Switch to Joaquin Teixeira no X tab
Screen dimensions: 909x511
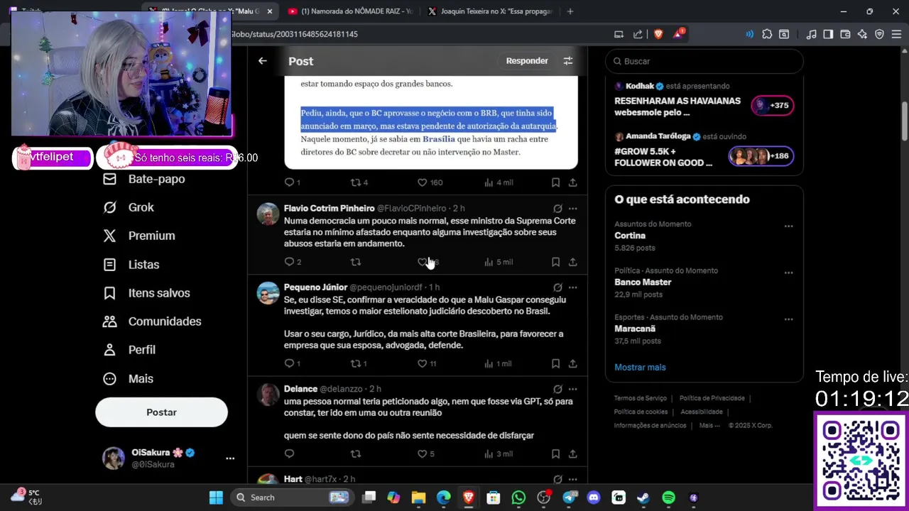tap(490, 11)
